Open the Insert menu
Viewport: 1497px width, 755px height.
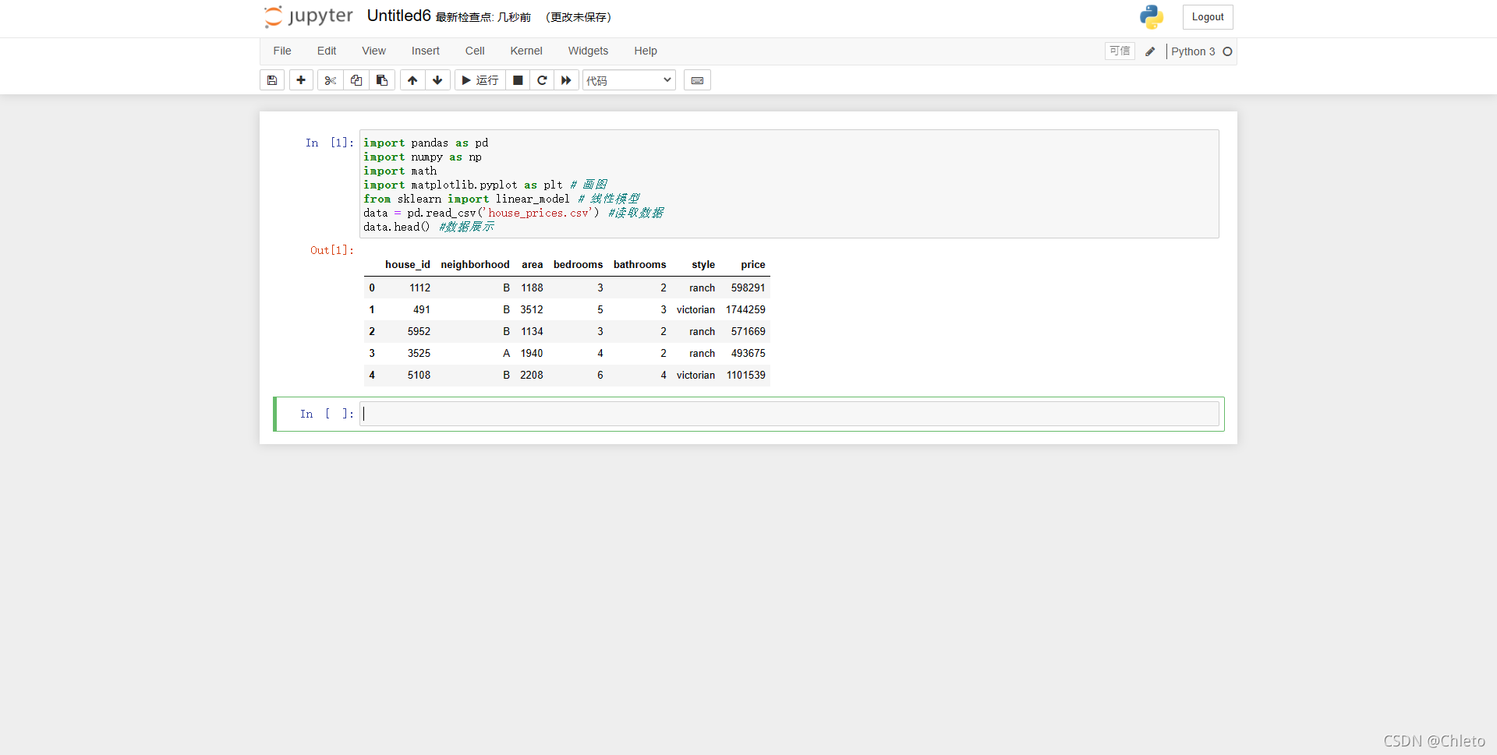click(x=426, y=51)
